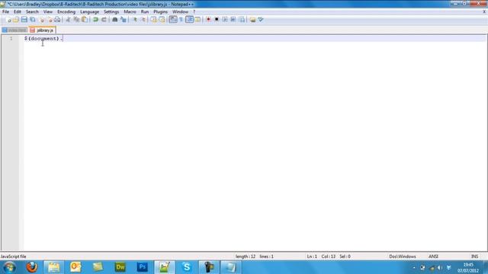
Task: Open the ? help menu
Action: tap(194, 12)
